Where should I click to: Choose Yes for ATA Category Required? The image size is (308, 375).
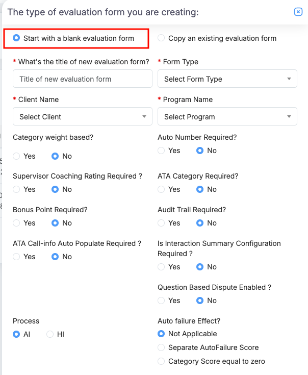tap(162, 189)
